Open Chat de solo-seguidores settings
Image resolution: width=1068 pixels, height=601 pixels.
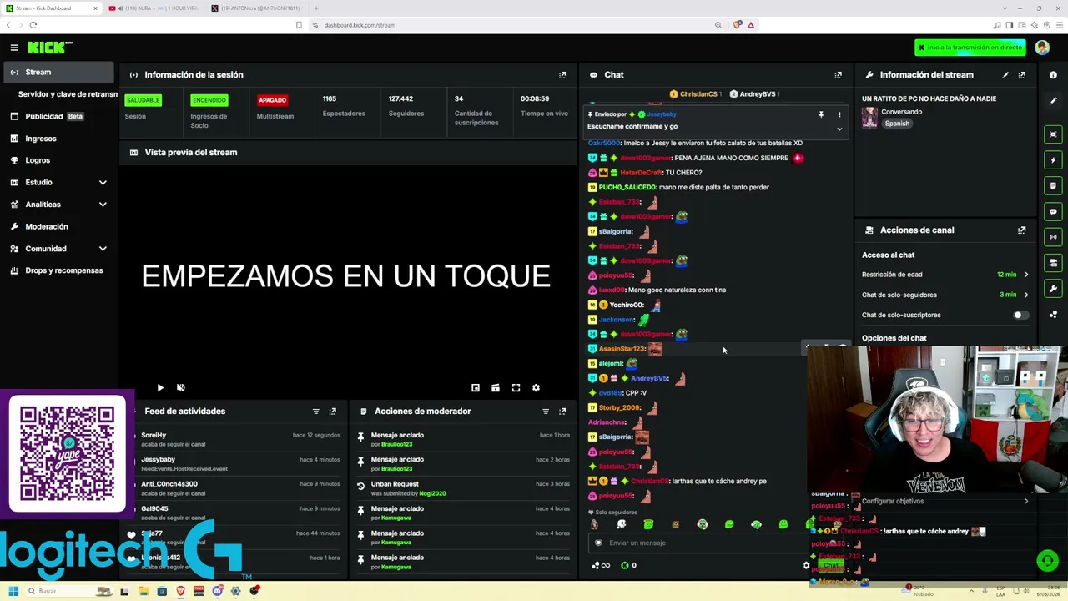point(946,295)
